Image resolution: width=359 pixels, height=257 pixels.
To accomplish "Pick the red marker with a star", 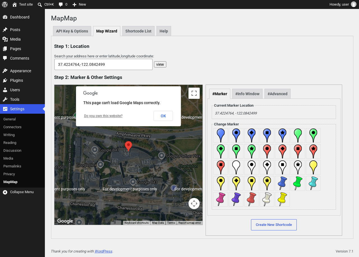I will click(313, 151).
